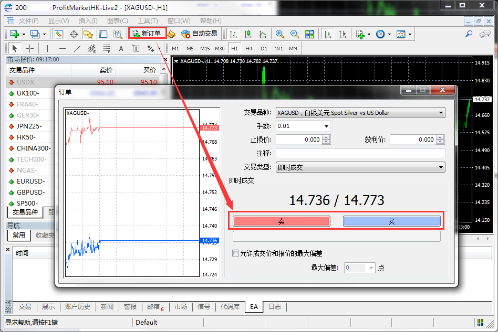This screenshot has height=332, width=498.
Task: Click the zoom out magnifier icon
Action: coord(295,34)
